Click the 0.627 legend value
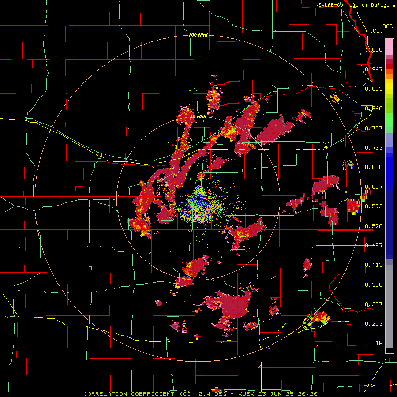 click(374, 187)
